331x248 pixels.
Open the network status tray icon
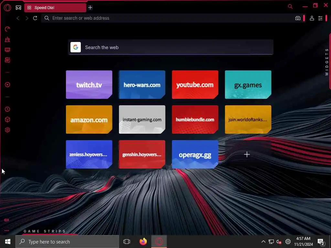271,242
